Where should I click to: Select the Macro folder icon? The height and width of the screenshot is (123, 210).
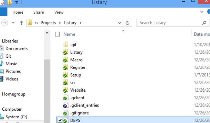point(66,60)
